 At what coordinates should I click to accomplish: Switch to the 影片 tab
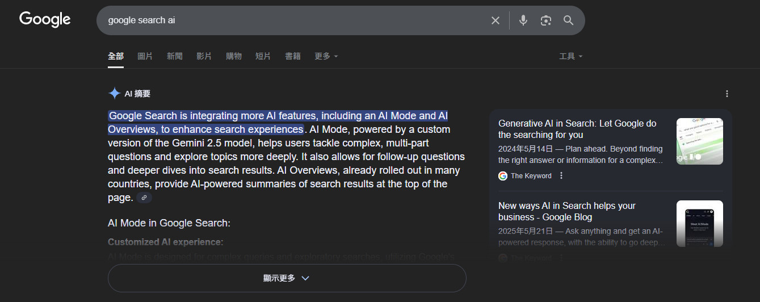click(x=204, y=56)
